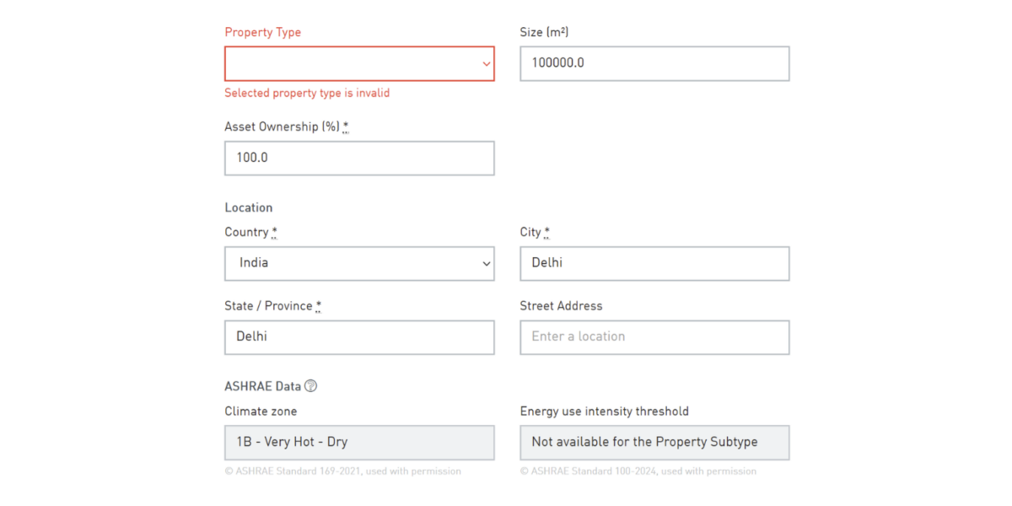Click the Energy use intensity threshold field

(654, 442)
